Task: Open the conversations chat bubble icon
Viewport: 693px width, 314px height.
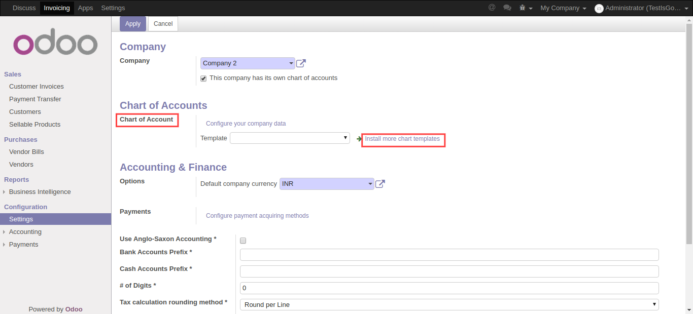Action: click(x=507, y=8)
